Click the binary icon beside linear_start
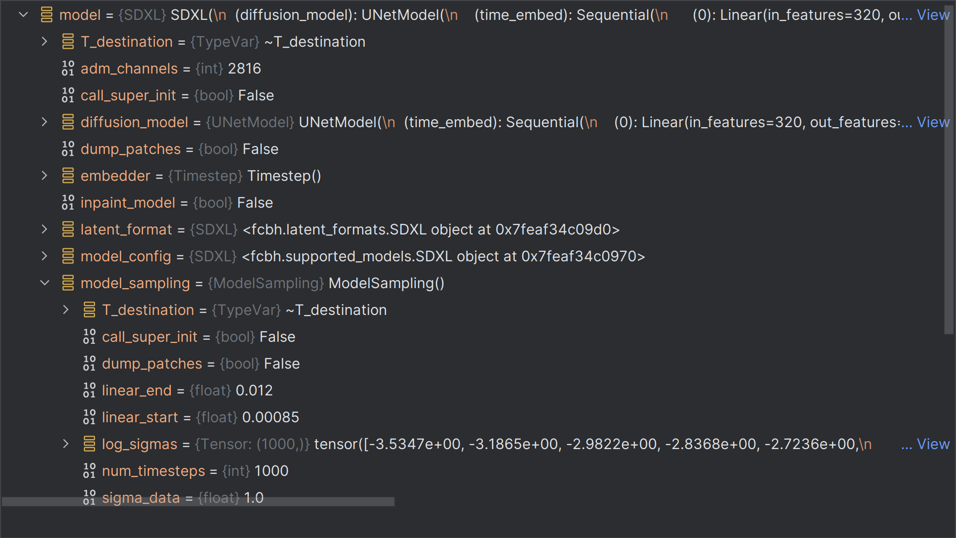Screen dimensions: 956x538 click(89, 417)
